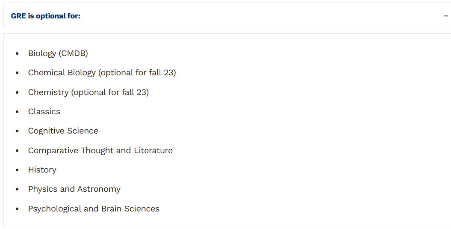Click the "GRE is optional for:" heading
The width and height of the screenshot is (451, 229).
pyautogui.click(x=46, y=16)
